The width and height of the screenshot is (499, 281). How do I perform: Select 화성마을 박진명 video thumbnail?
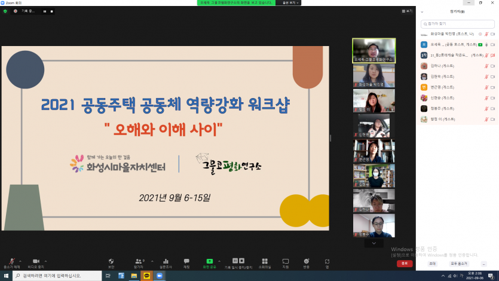tap(374, 76)
